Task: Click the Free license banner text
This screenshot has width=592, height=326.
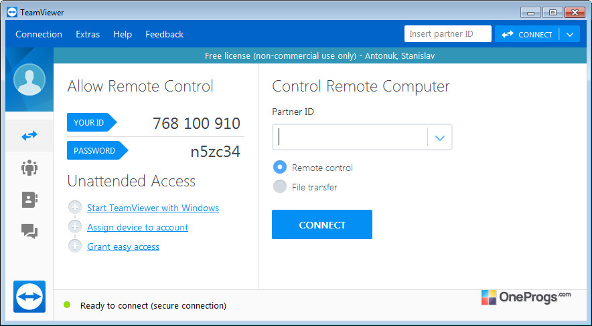Action: (320, 55)
